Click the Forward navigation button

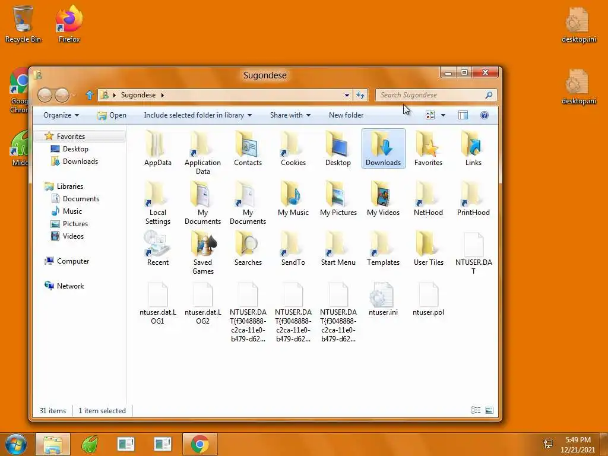click(x=62, y=95)
